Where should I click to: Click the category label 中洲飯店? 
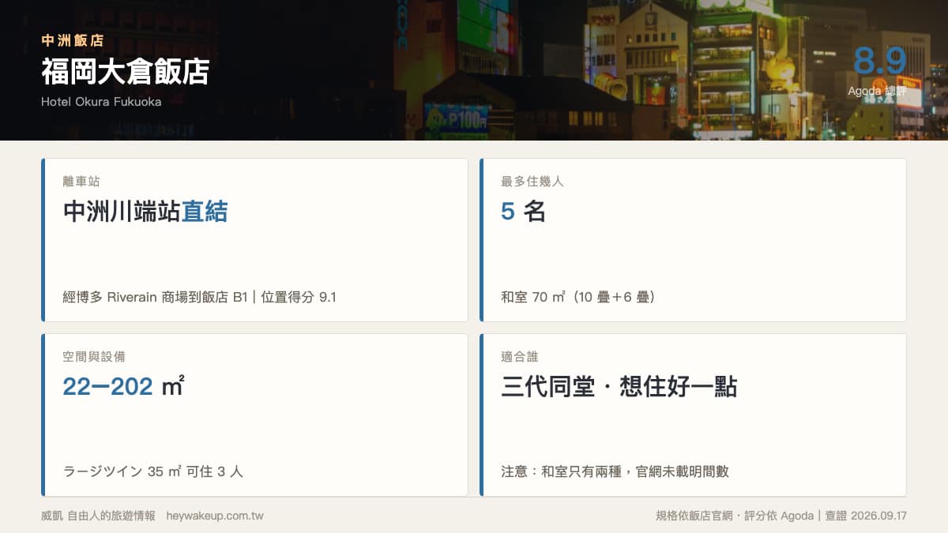[72, 40]
